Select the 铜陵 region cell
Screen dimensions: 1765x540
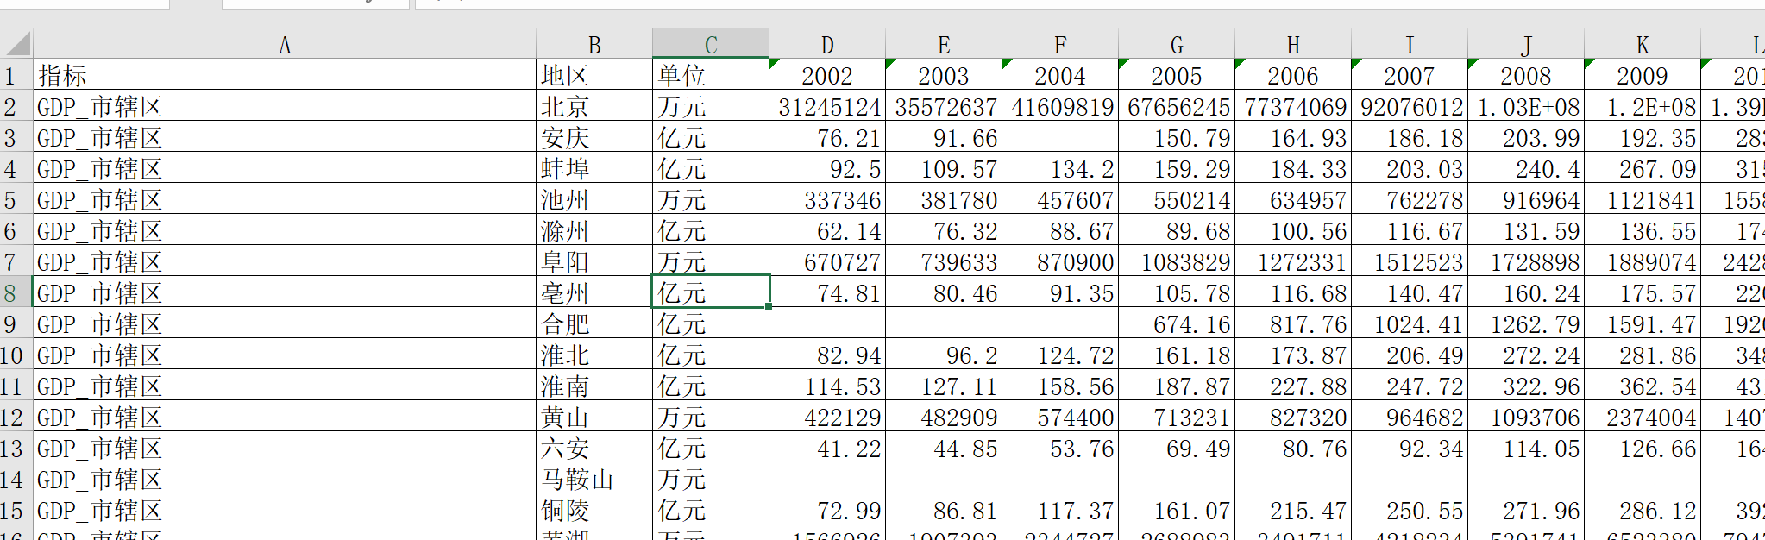(x=594, y=510)
